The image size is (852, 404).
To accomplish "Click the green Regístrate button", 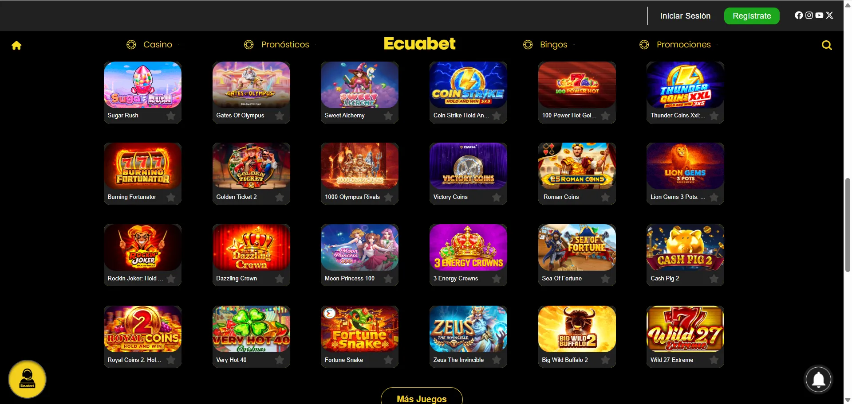I will (x=752, y=16).
